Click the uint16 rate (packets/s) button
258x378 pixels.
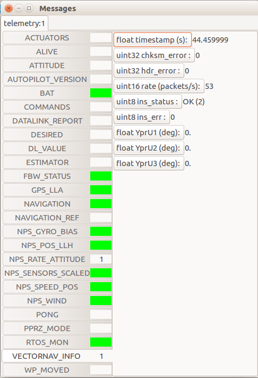[159, 86]
